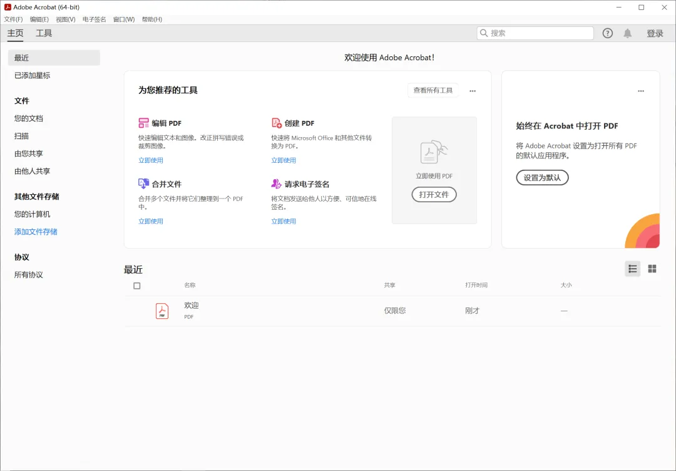Open the notifications bell icon

coord(628,33)
